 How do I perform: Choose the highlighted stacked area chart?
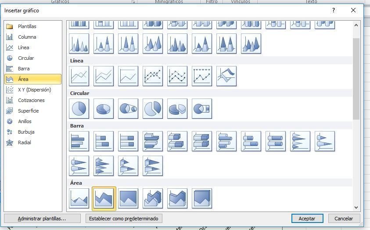104,199
